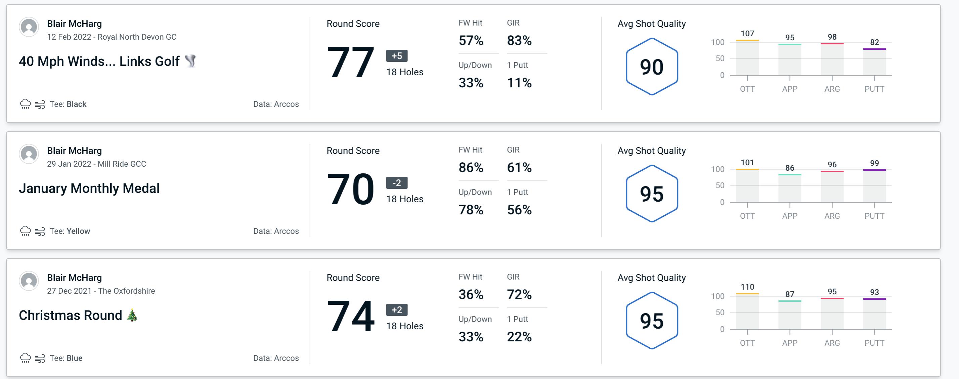Click the wind/weather icon on first round
The height and width of the screenshot is (379, 959).
click(39, 103)
